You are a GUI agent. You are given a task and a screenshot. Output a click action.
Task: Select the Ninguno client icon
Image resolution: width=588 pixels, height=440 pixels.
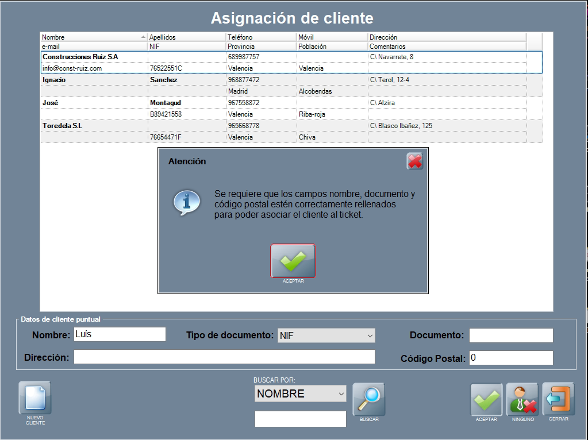(522, 399)
